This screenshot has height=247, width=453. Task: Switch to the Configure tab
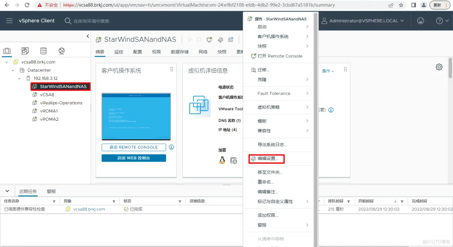137,52
